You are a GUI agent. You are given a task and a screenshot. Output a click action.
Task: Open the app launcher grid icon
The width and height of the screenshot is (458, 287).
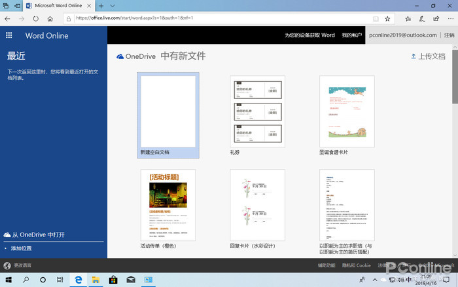coord(9,35)
